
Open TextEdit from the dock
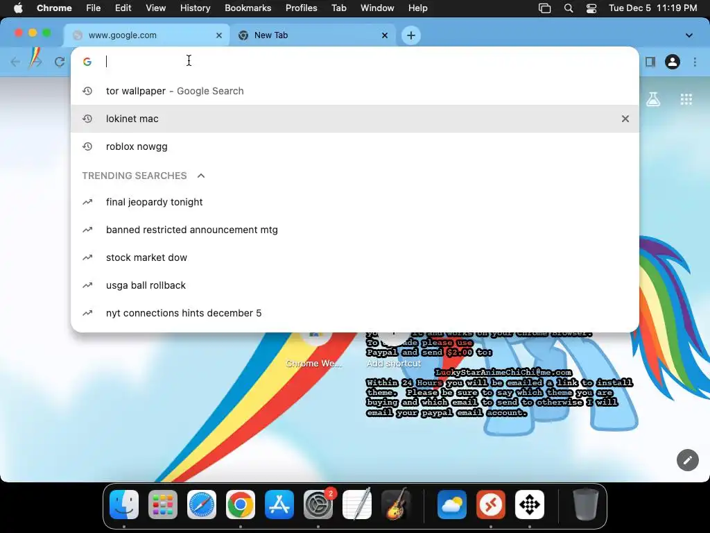pyautogui.click(x=357, y=505)
